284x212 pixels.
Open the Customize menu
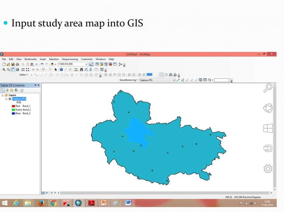86,59
